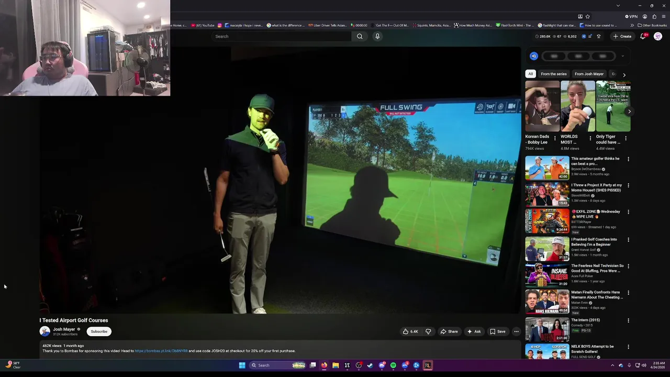
Task: Click the install page icon in address bar
Action: [x=580, y=16]
